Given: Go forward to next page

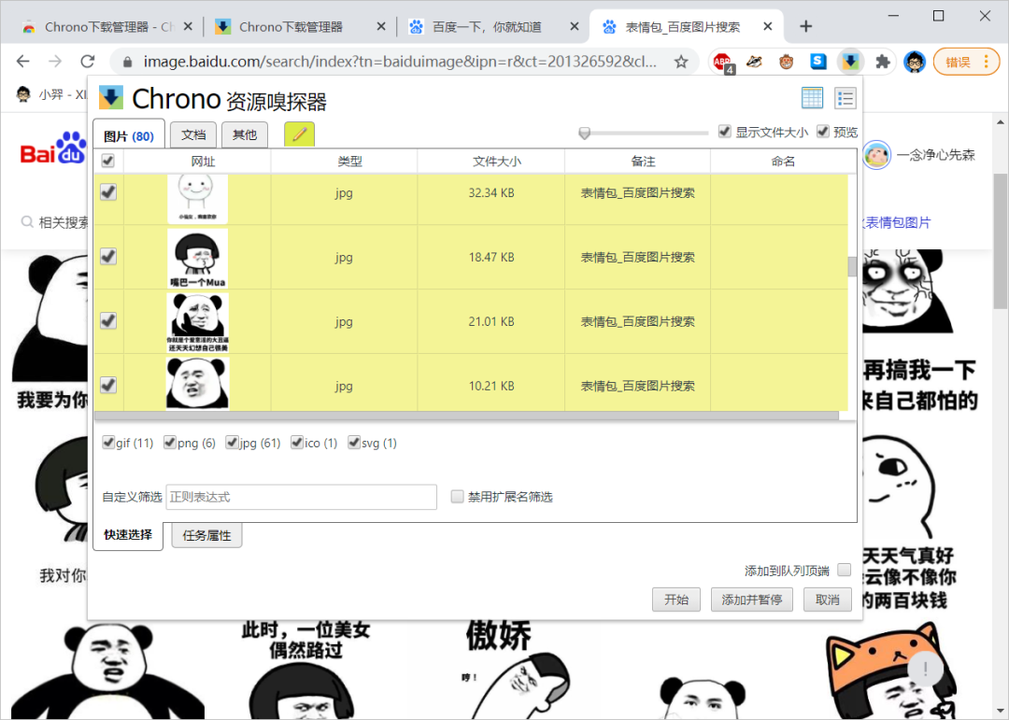Looking at the screenshot, I should [55, 61].
